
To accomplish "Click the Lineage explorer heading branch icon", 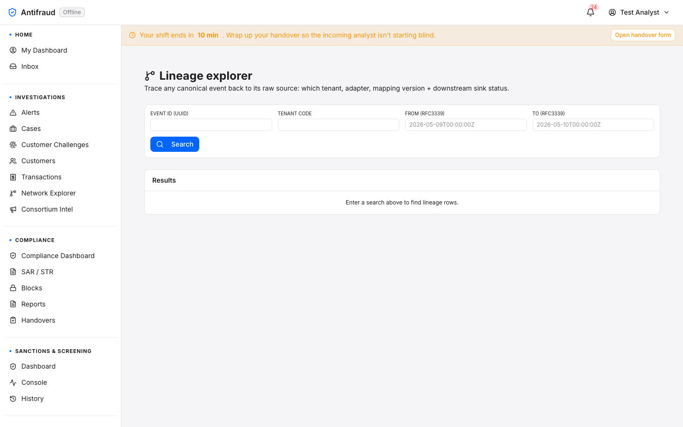I will pos(150,76).
